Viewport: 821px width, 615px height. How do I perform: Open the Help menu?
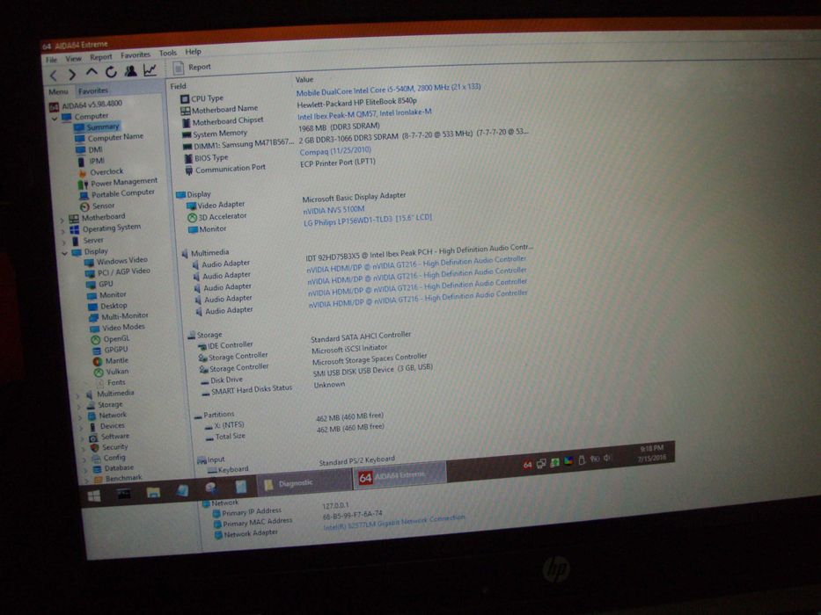coord(194,52)
